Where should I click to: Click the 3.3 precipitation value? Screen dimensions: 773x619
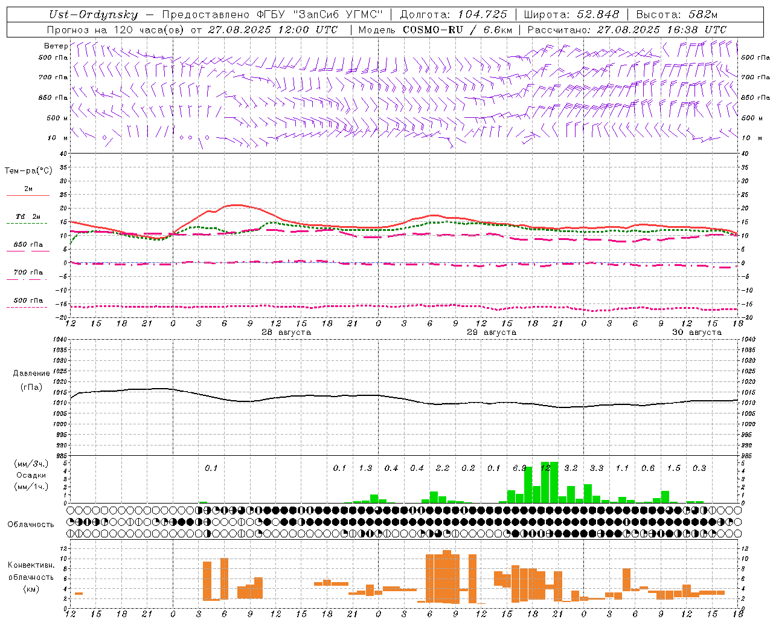point(597,468)
